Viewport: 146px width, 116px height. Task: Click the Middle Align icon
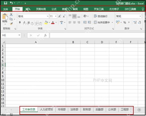coord(74,16)
